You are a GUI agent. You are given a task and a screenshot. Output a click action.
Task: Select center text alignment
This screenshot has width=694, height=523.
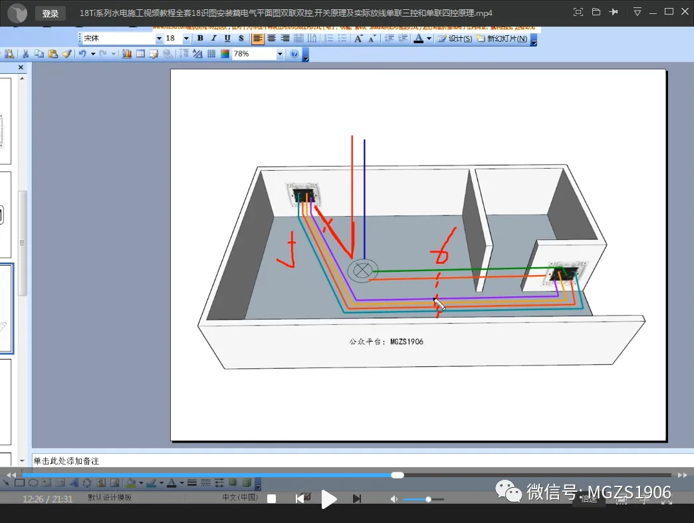click(271, 39)
